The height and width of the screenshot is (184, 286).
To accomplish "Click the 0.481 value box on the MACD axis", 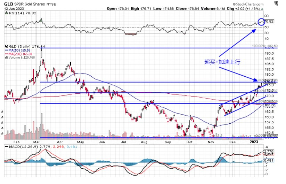I will point(269,160).
